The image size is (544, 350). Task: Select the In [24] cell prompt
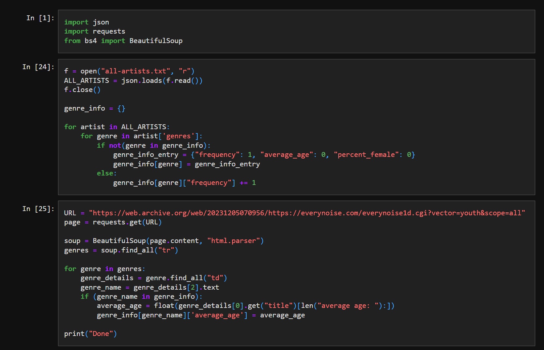click(38, 67)
